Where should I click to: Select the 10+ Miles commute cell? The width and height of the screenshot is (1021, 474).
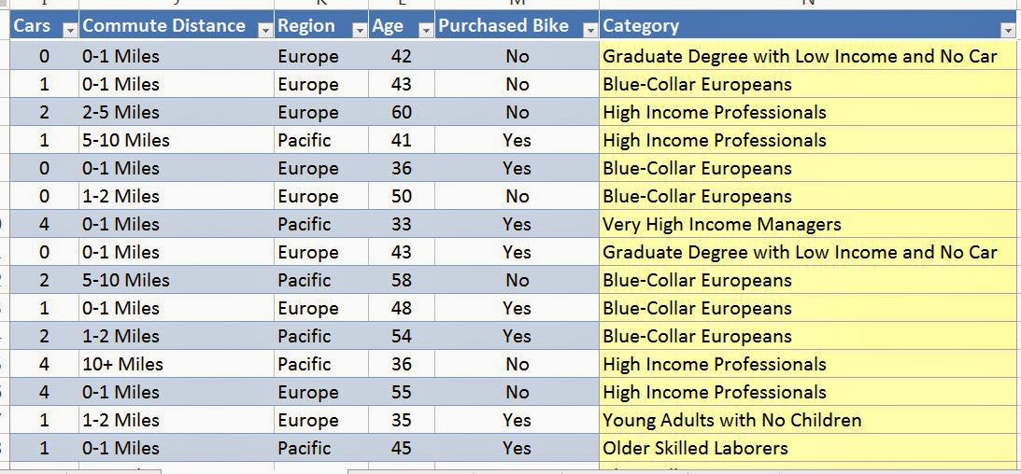[x=177, y=364]
